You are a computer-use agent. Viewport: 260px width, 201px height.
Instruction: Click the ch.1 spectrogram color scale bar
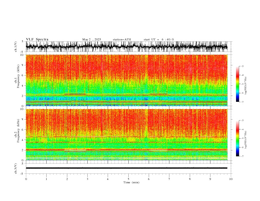[238, 84]
